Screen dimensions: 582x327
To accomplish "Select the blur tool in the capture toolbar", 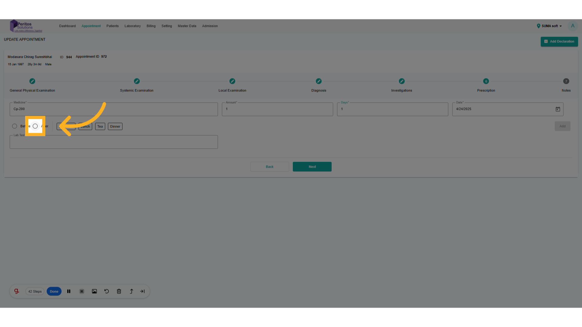I will click(82, 291).
